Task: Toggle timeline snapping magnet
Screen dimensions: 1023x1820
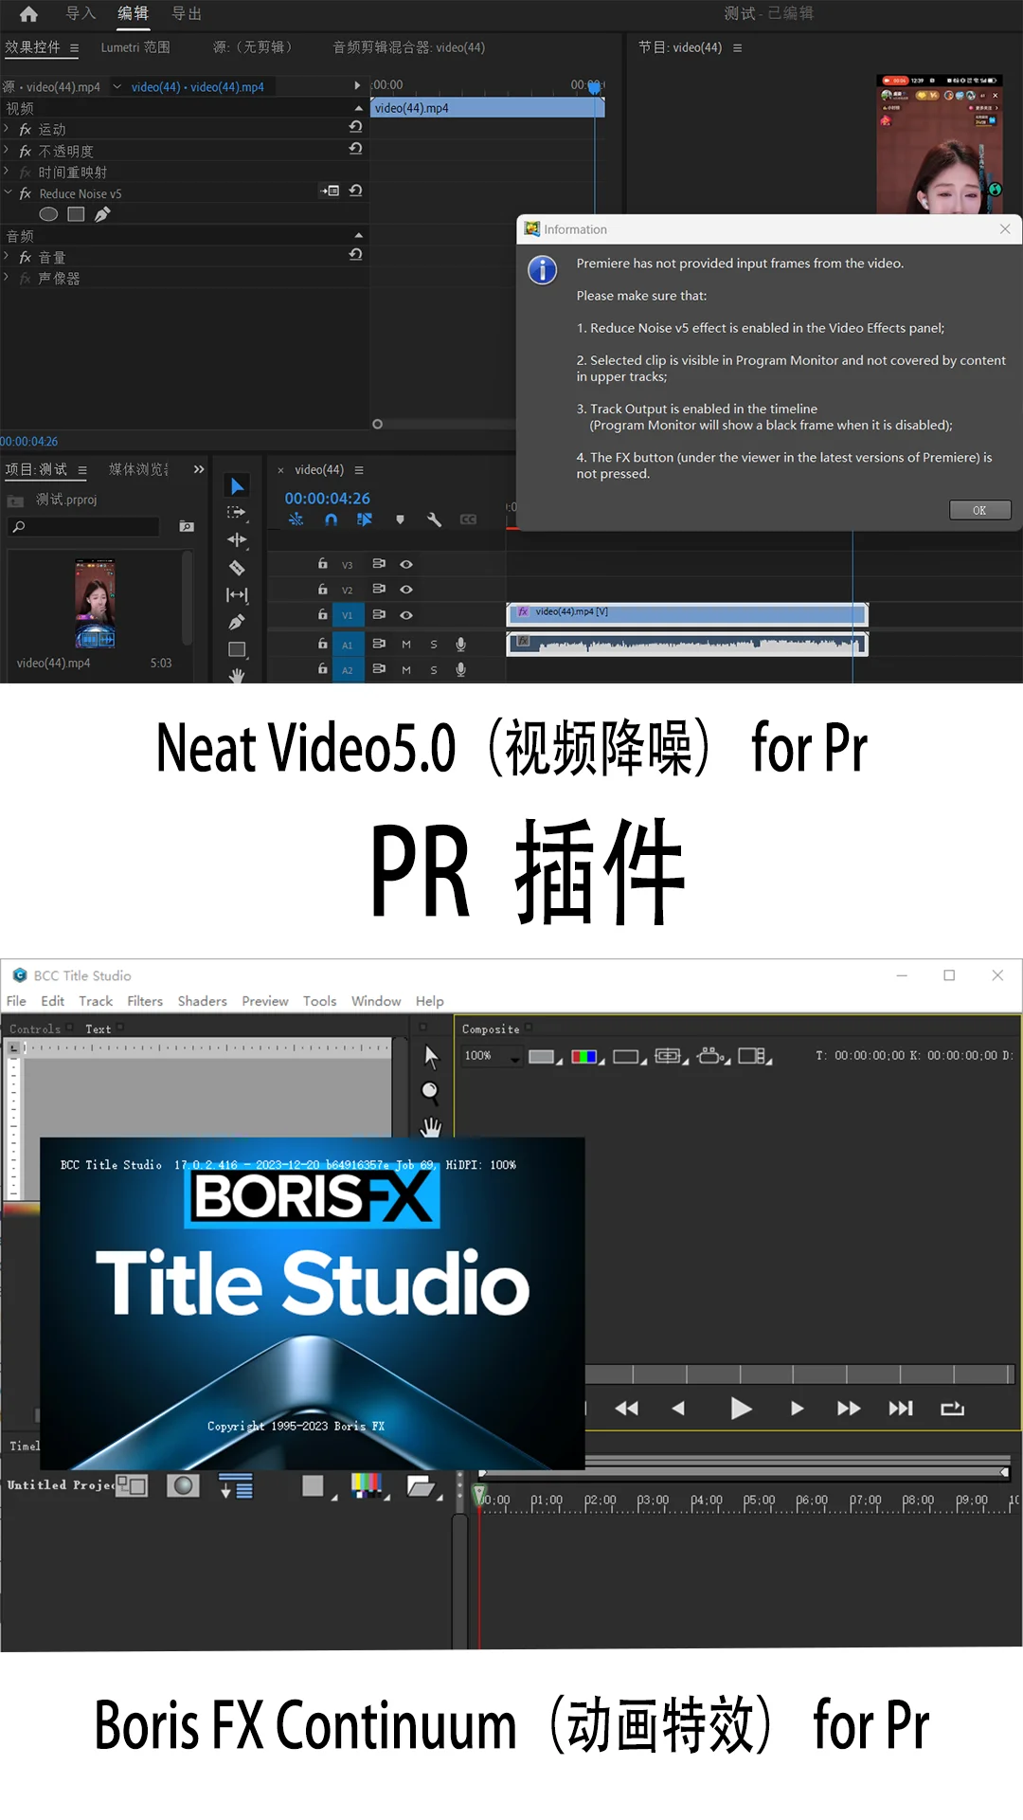Action: click(331, 519)
